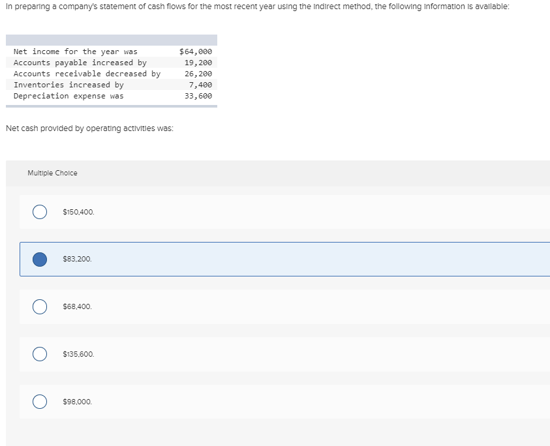This screenshot has height=446, width=550.
Task: Choose the $68,400 radio option
Action: pyautogui.click(x=40, y=307)
